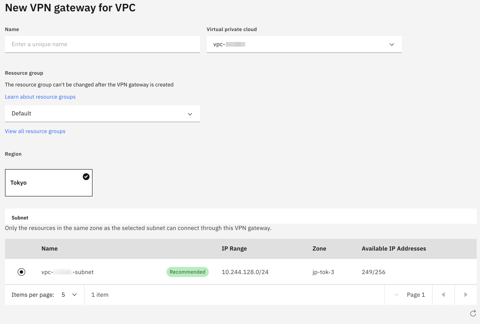Click the Name column header
The height and width of the screenshot is (324, 480).
[50, 248]
